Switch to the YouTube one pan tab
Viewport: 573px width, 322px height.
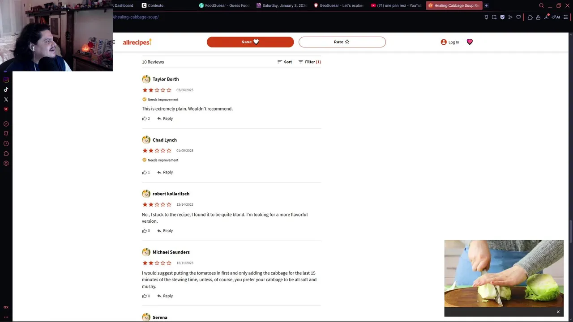tap(396, 5)
